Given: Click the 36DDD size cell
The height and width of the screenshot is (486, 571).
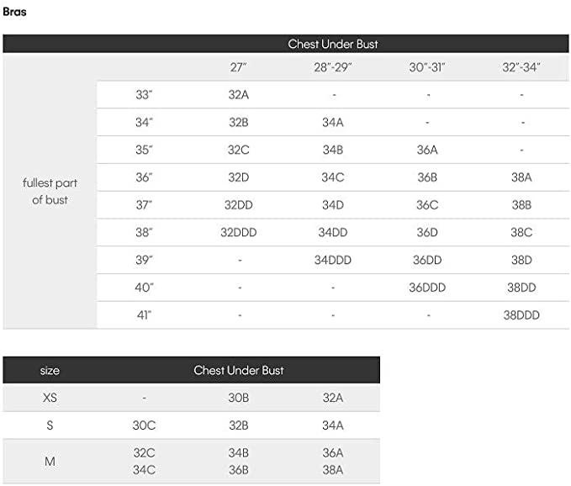Looking at the screenshot, I should click(427, 288).
